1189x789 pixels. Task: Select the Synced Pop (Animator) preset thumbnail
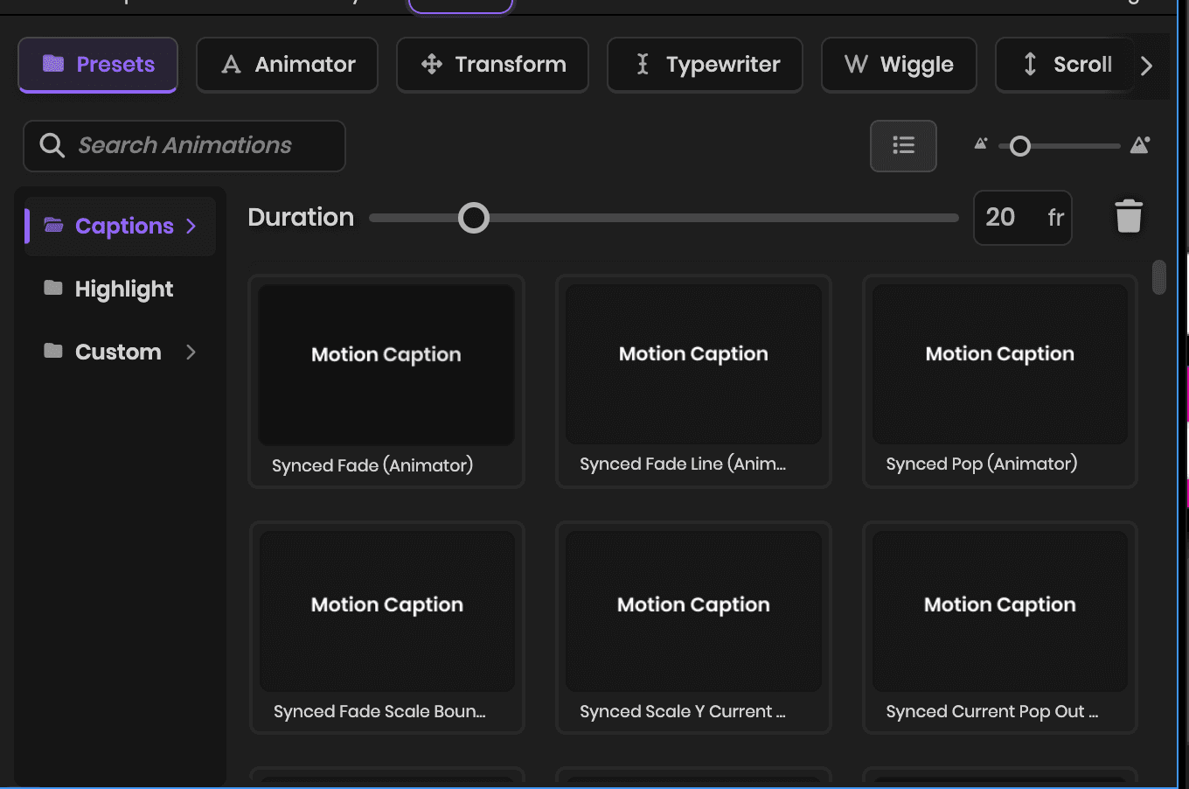[1000, 364]
